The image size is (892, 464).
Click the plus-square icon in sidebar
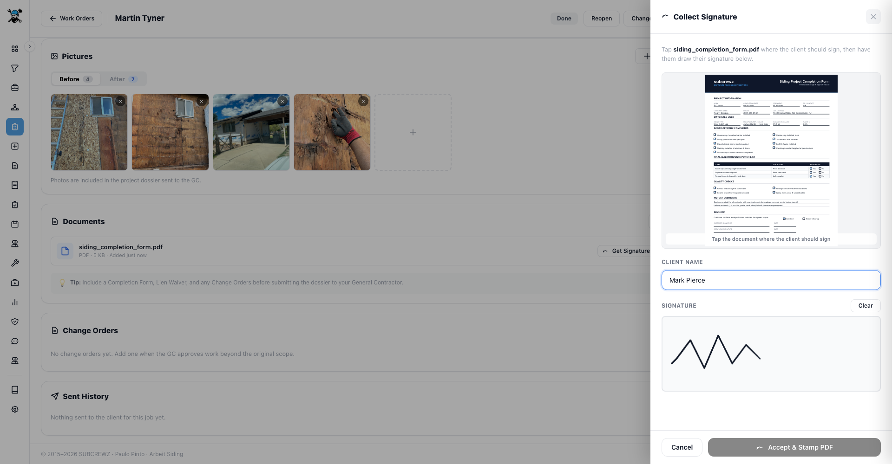(15, 146)
